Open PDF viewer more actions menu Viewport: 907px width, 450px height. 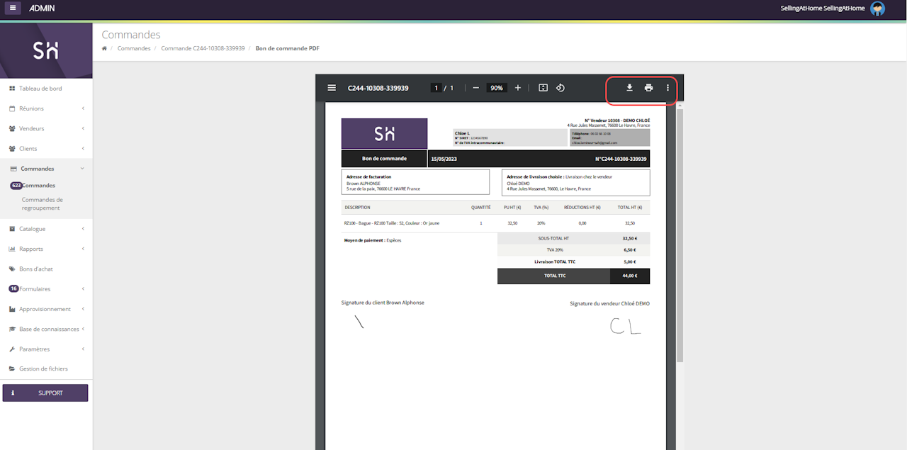click(667, 88)
